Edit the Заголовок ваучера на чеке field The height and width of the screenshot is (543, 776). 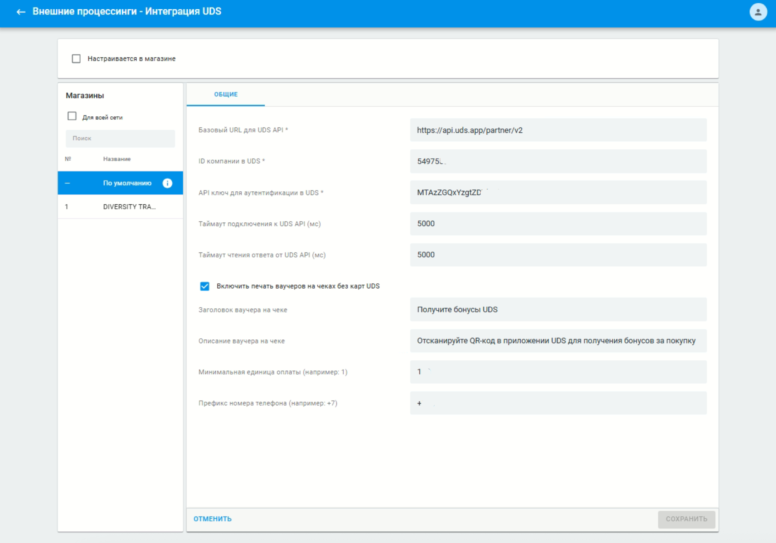point(558,310)
